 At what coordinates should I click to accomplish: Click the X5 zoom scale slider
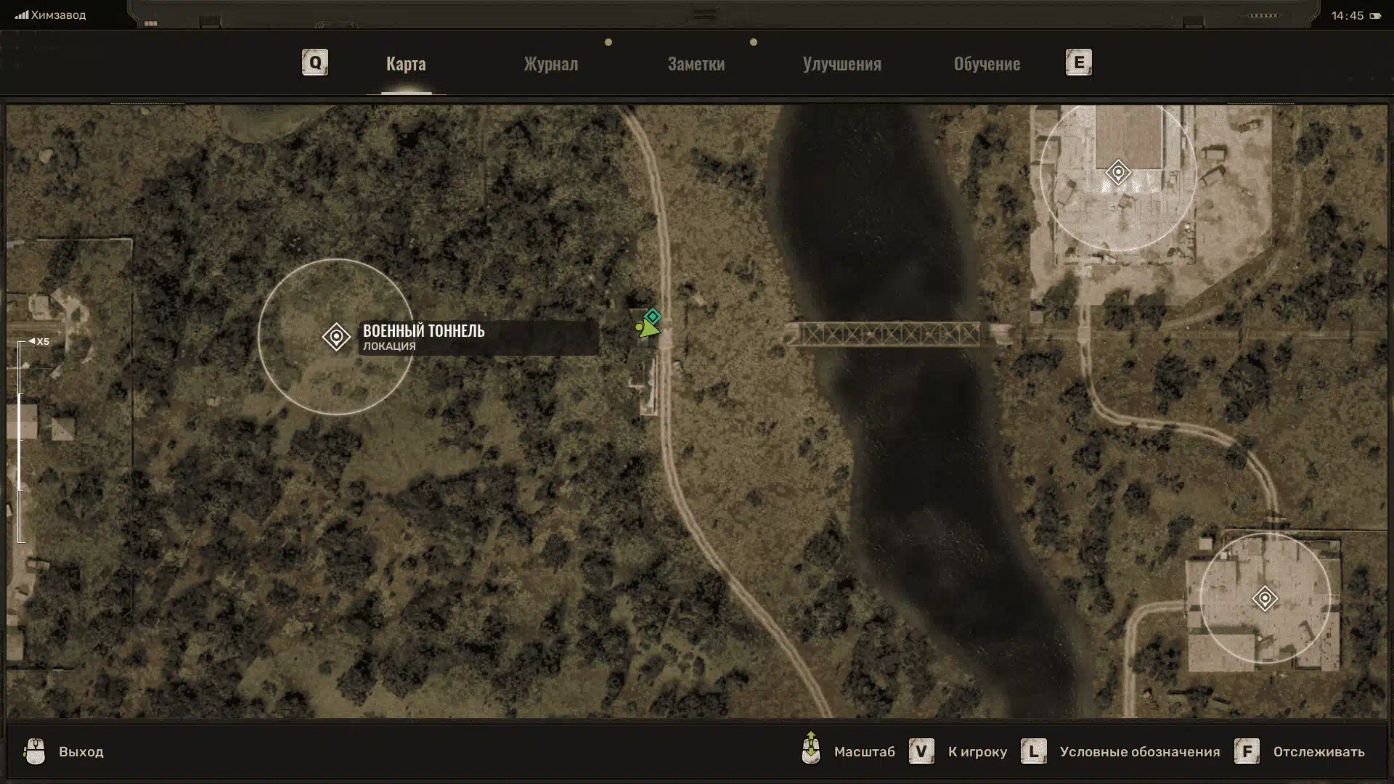[x=22, y=441]
